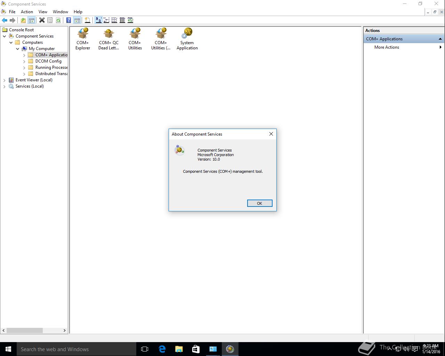Open the Window menu
445x356 pixels.
click(x=60, y=11)
